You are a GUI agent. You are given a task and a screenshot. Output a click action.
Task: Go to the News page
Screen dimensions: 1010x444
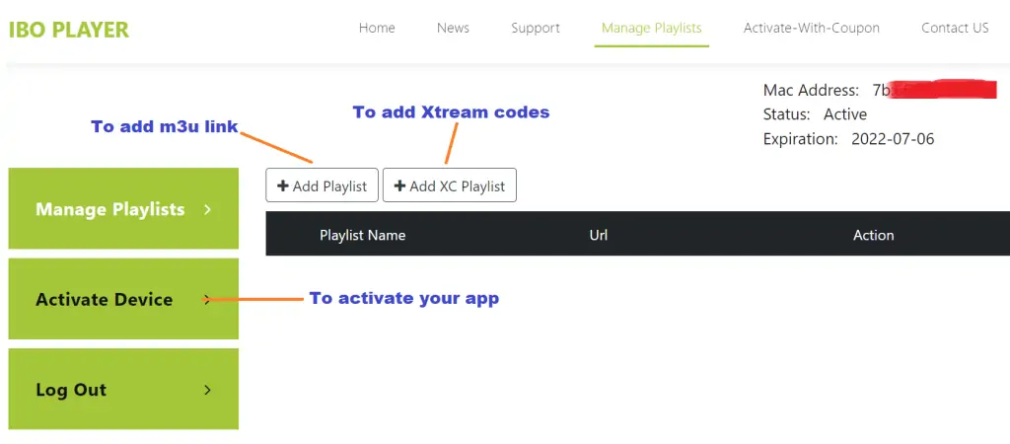click(453, 28)
